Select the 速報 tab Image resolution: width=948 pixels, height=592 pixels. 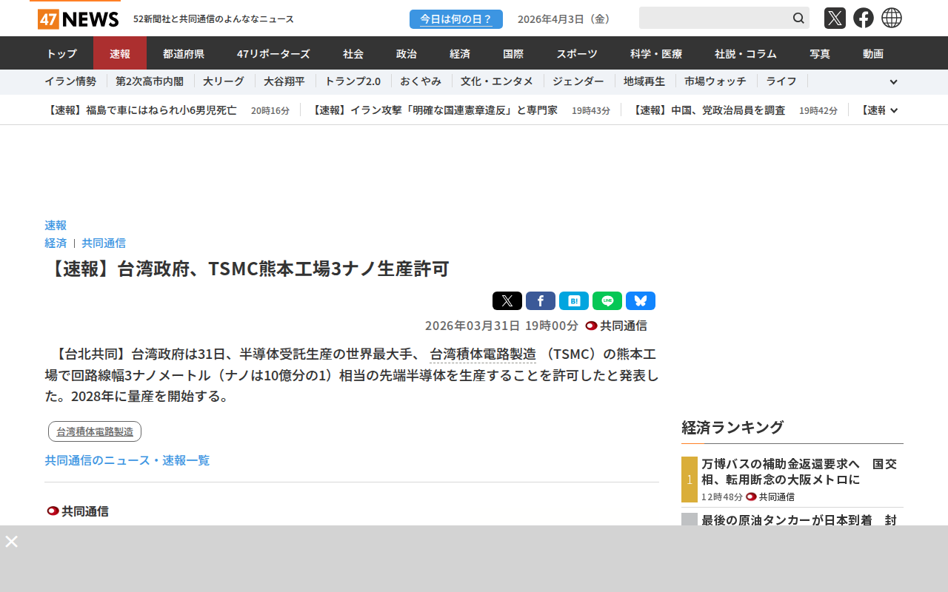[x=120, y=53]
